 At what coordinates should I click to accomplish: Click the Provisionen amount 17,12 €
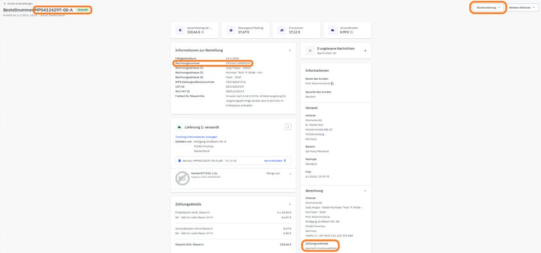point(294,32)
